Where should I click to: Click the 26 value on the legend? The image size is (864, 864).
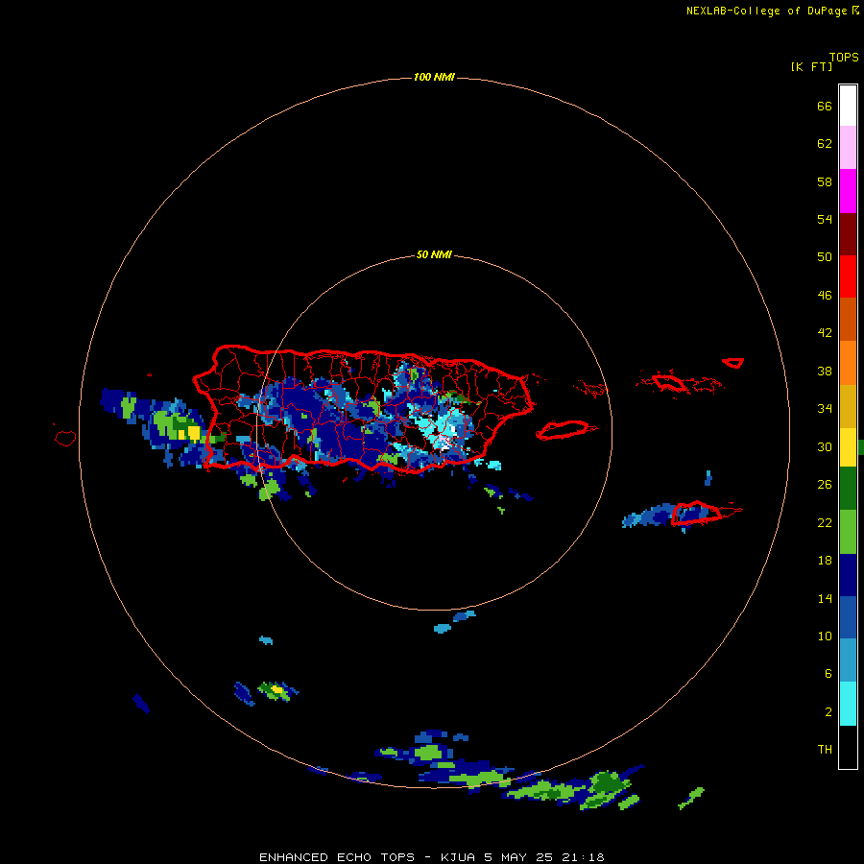(x=825, y=485)
